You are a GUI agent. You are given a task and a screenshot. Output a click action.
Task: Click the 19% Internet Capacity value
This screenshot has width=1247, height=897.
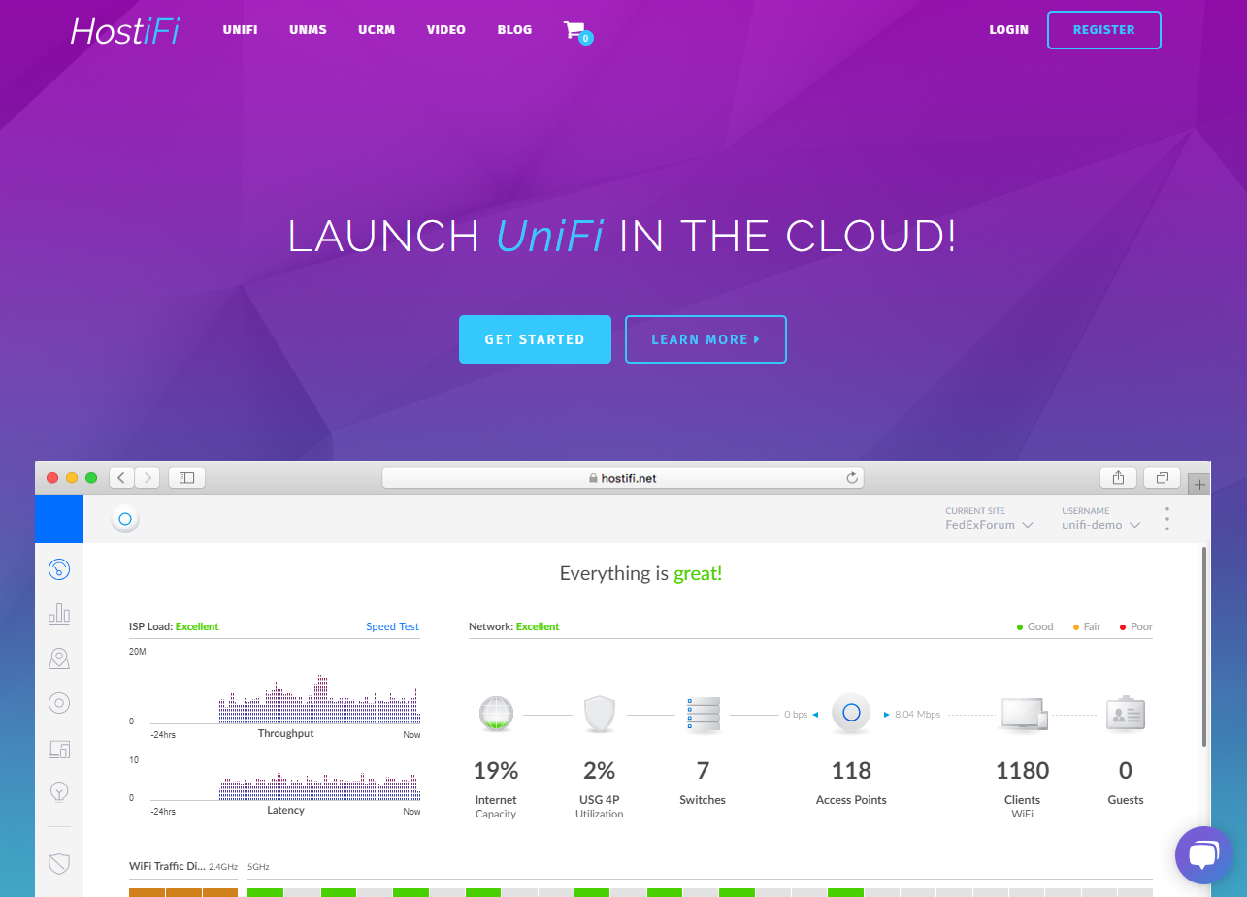tap(496, 771)
